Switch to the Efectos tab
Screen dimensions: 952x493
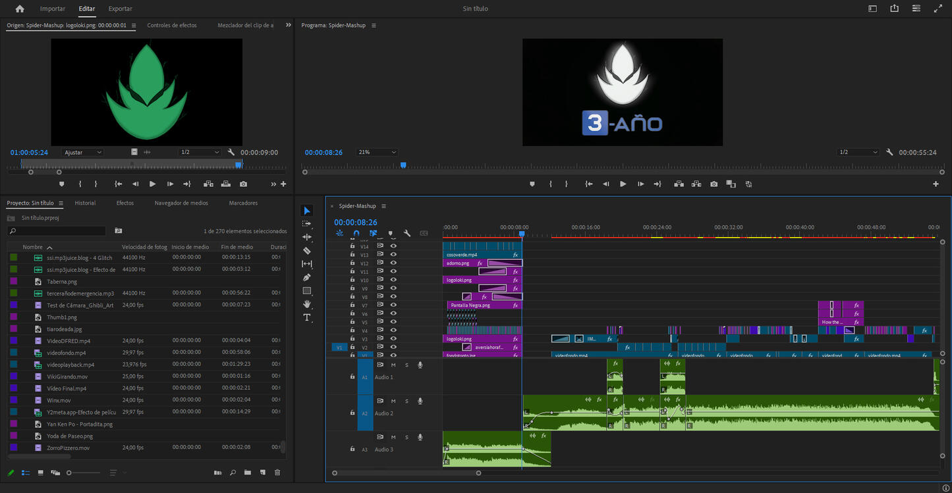125,203
